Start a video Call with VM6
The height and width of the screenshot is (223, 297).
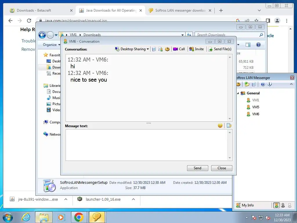click(179, 49)
